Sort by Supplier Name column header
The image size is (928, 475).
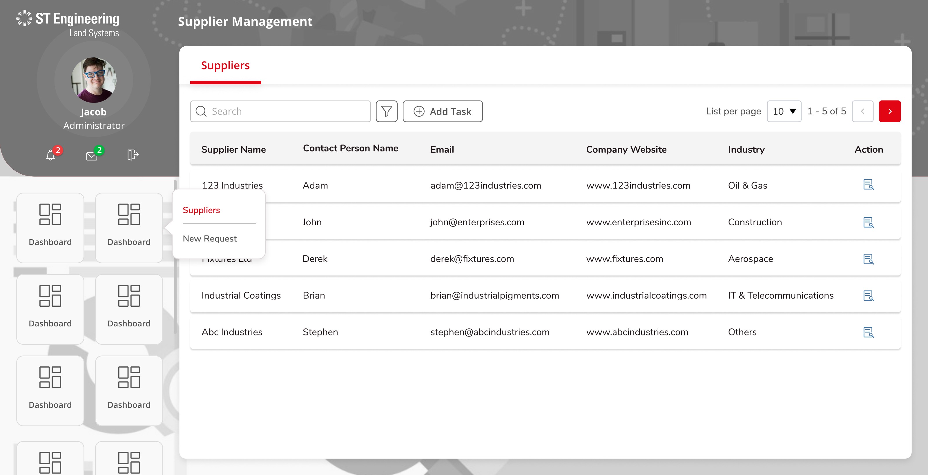pyautogui.click(x=233, y=149)
